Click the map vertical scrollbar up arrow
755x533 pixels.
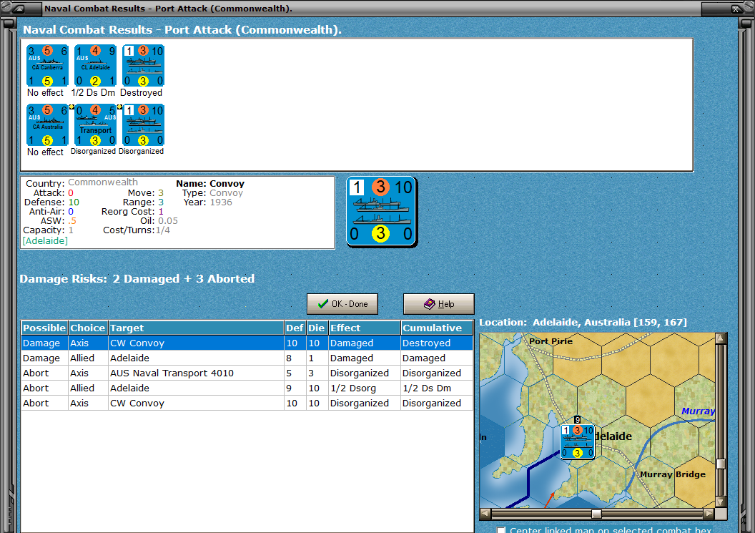721,338
